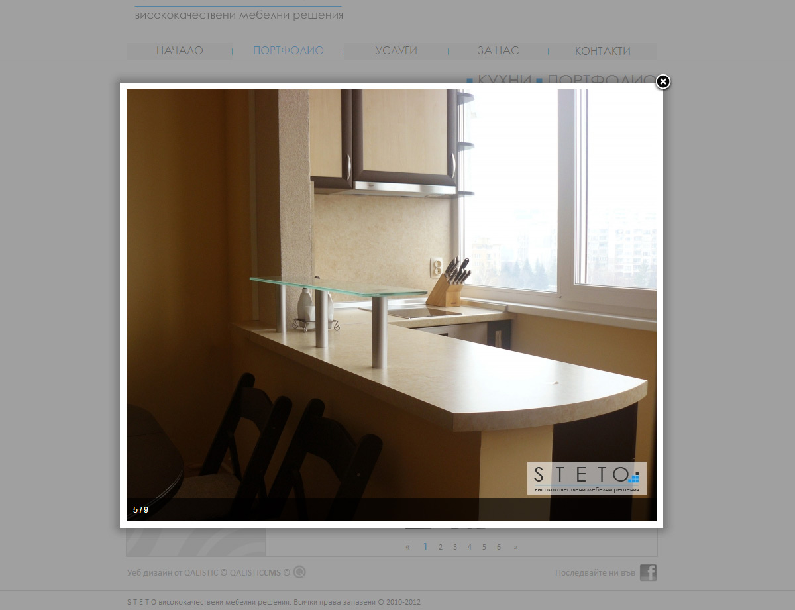This screenshot has height=610, width=795.
Task: Open the ПОРТФОЛИО menu item
Action: coord(288,51)
